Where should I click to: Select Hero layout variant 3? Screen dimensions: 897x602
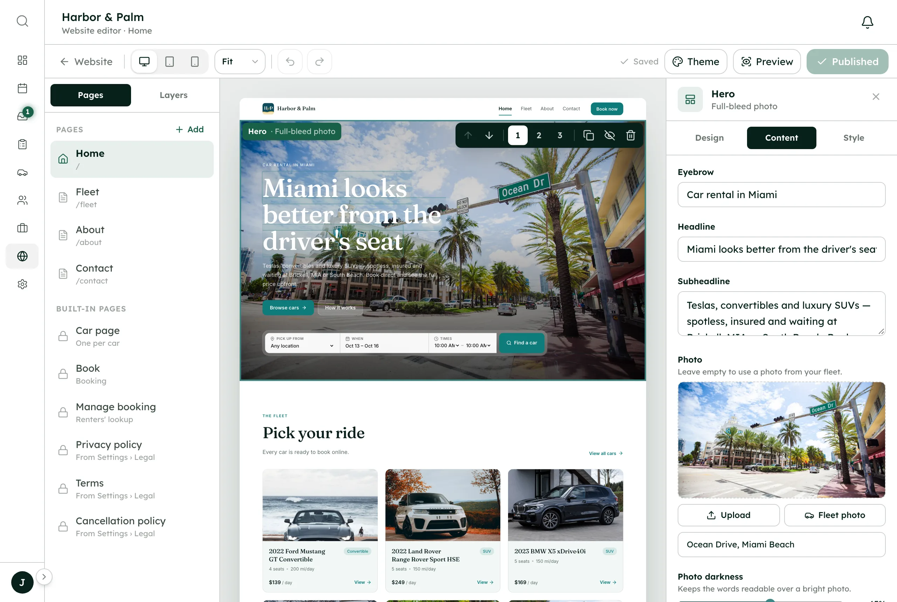560,135
